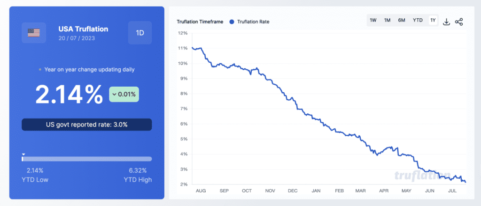The height and width of the screenshot is (206, 481).
Task: Click the Truflation Rate legend label
Action: pyautogui.click(x=253, y=22)
